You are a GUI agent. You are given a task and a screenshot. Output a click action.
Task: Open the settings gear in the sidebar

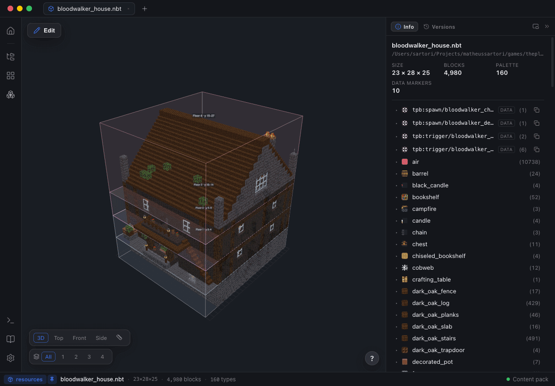click(11, 358)
